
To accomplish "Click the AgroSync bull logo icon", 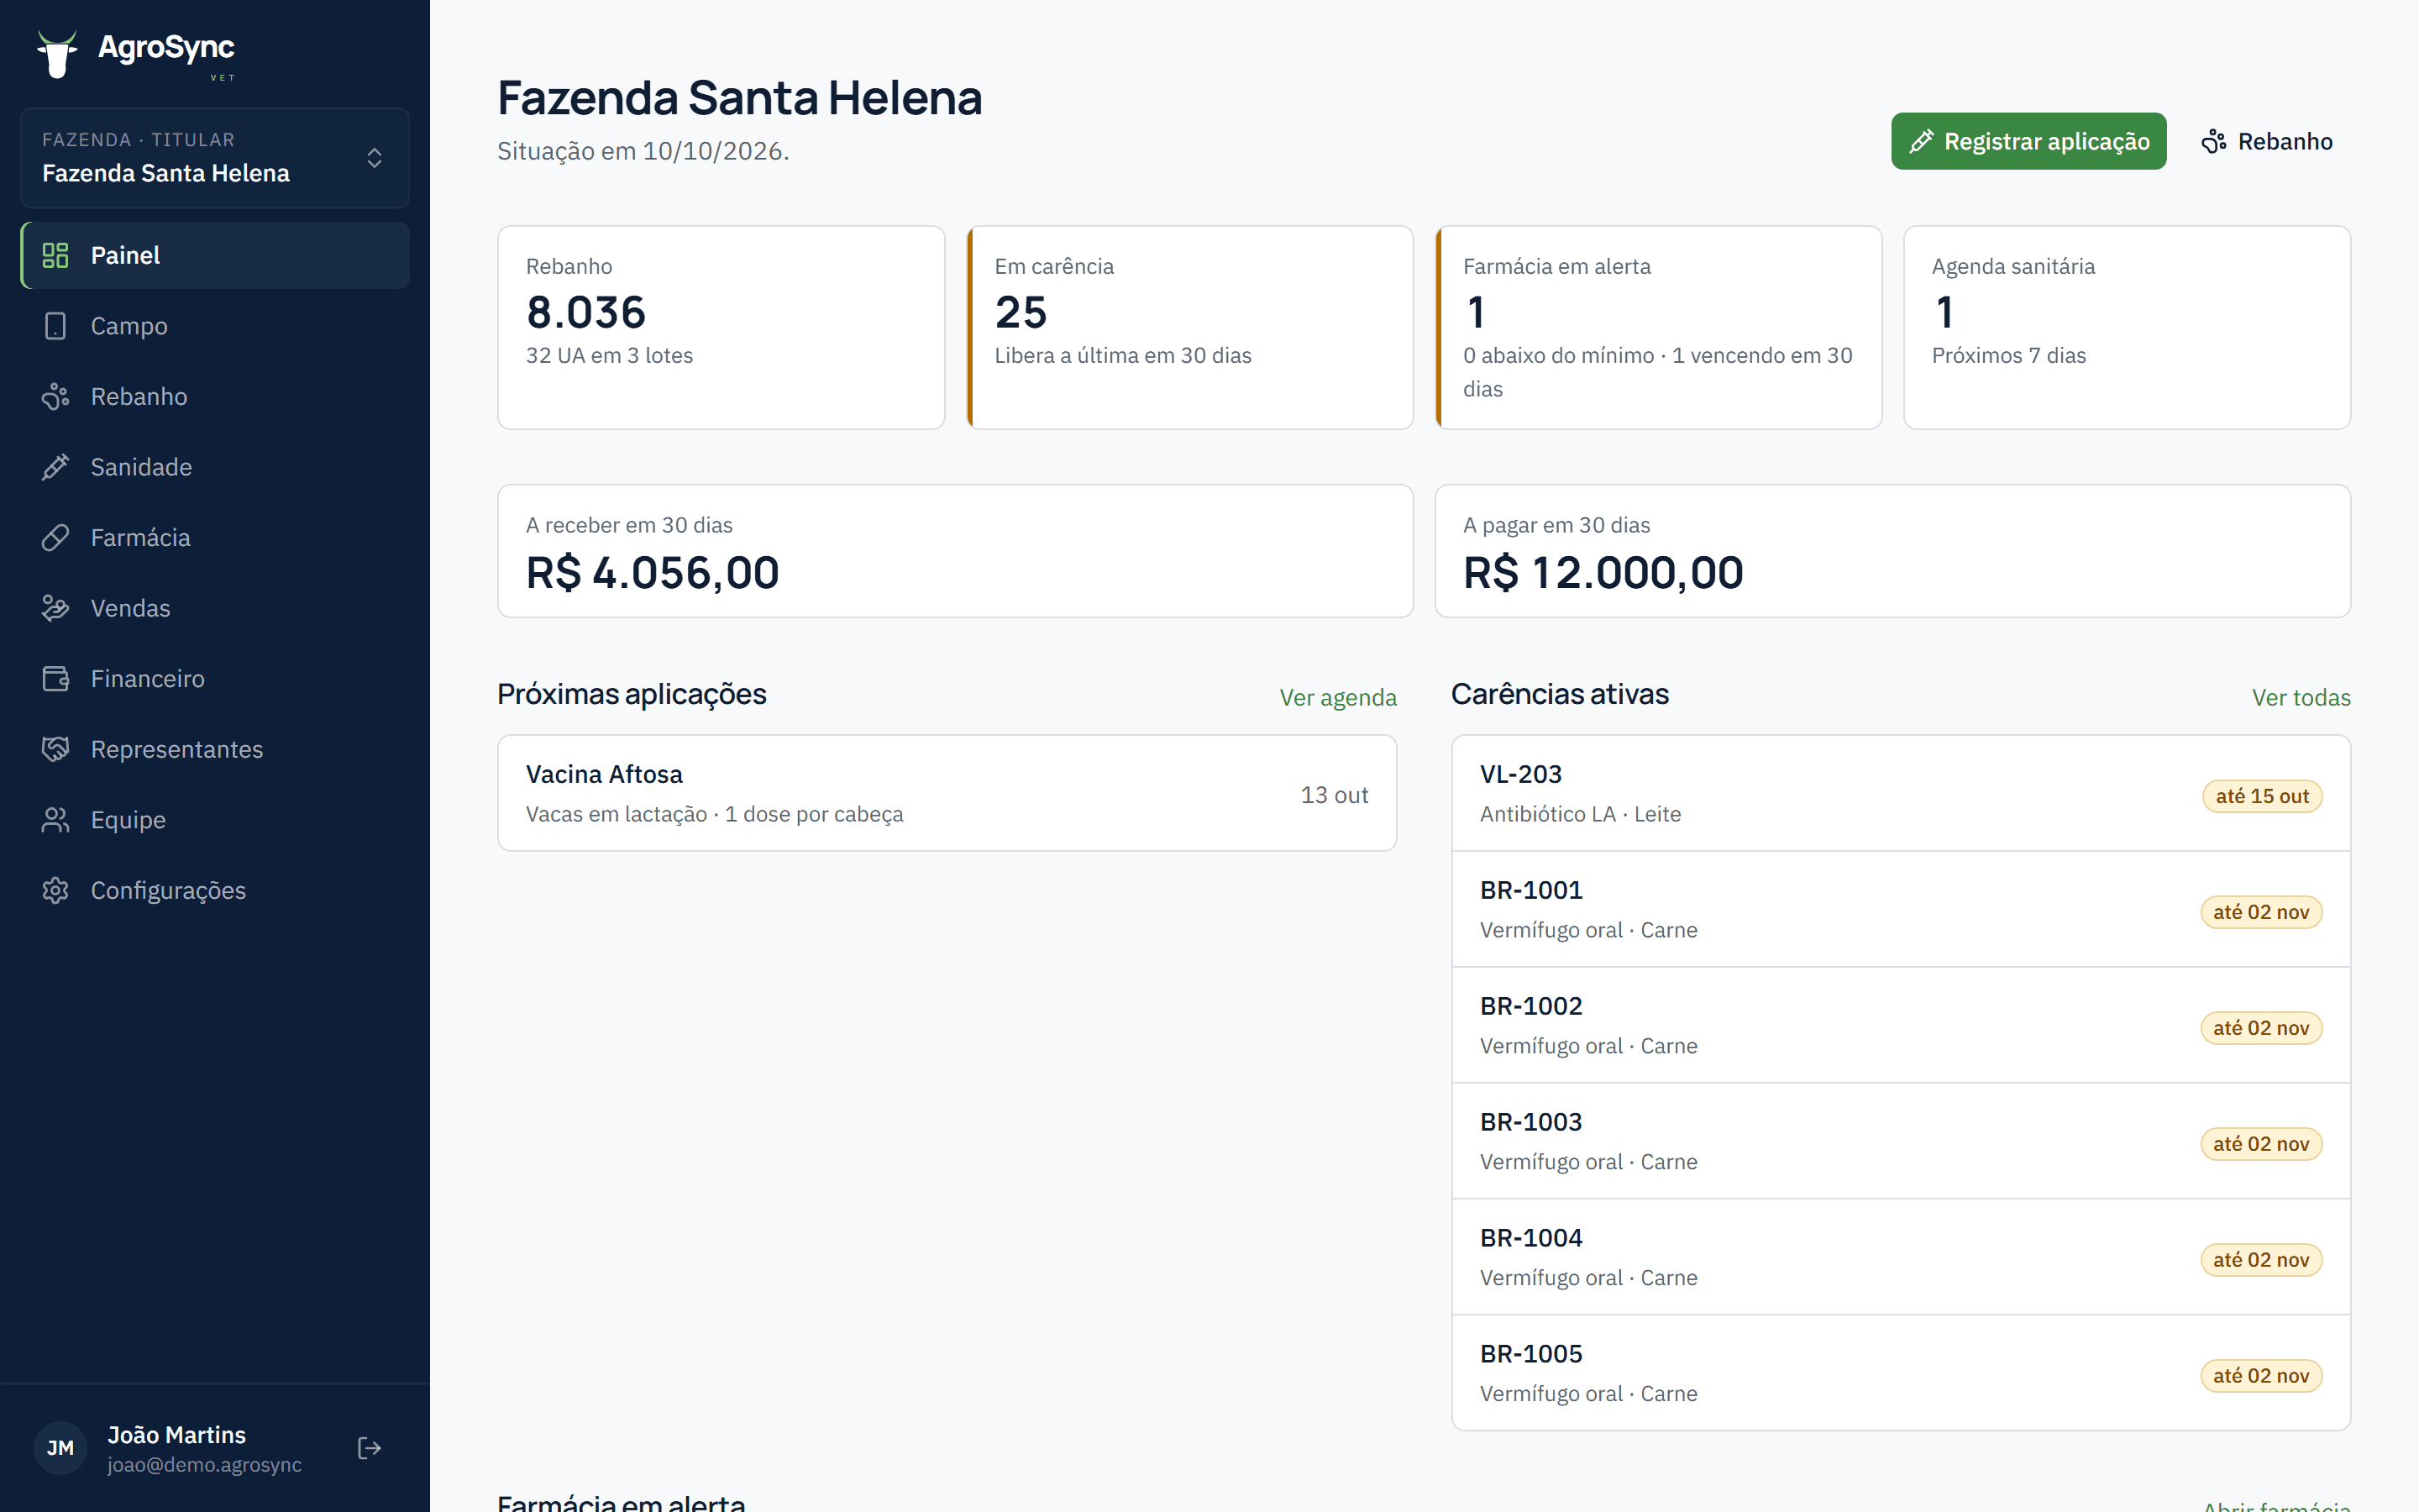I will [57, 53].
